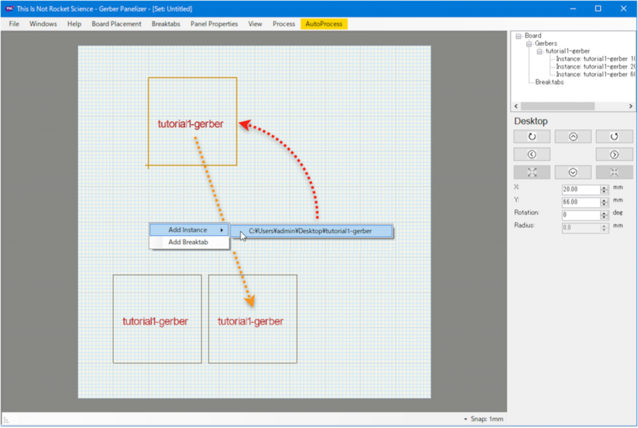This screenshot has width=638, height=428.
Task: Maximize the Gerber Panelizer window
Action: [598, 9]
